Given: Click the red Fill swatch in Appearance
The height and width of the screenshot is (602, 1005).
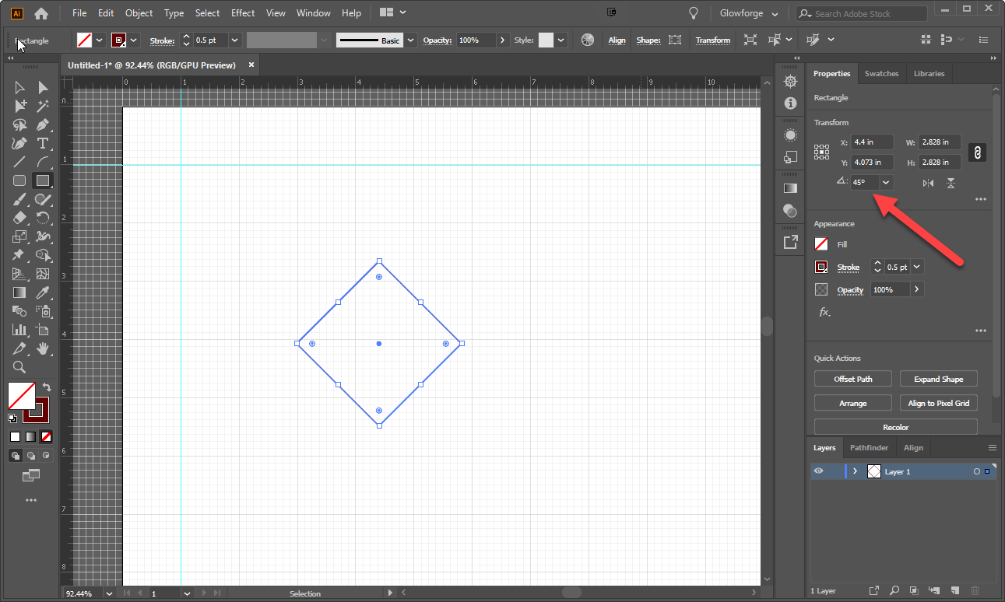Looking at the screenshot, I should [821, 243].
